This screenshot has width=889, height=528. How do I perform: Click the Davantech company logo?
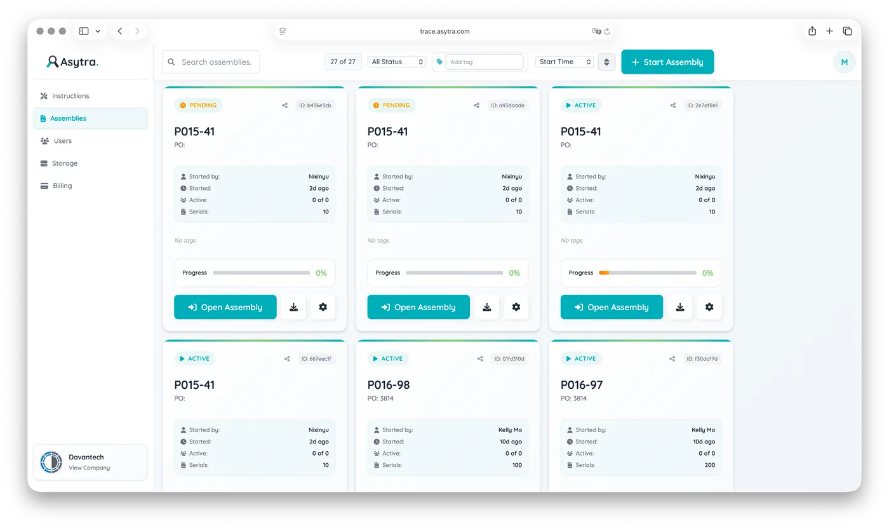coord(51,462)
